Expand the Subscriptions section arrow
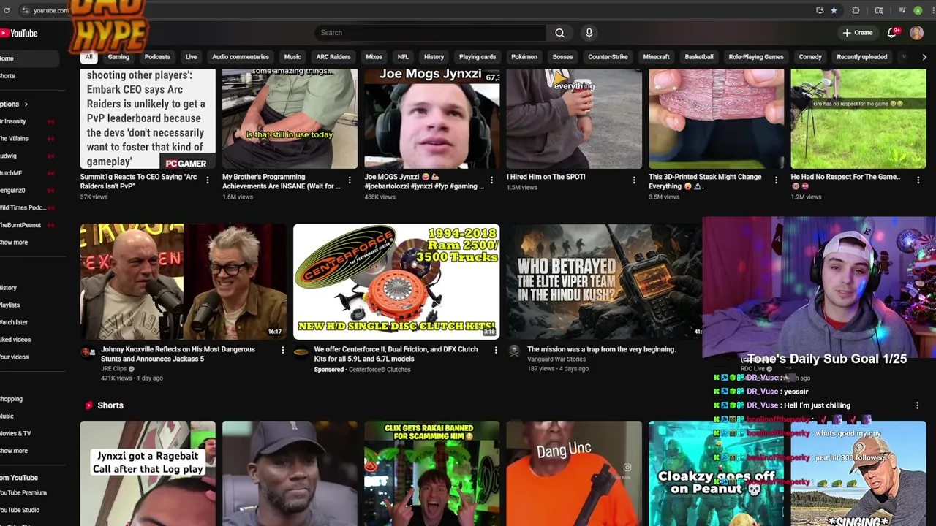The height and width of the screenshot is (526, 936). pos(26,104)
